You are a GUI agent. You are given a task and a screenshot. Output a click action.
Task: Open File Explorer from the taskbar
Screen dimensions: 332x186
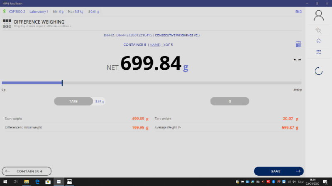point(26,181)
